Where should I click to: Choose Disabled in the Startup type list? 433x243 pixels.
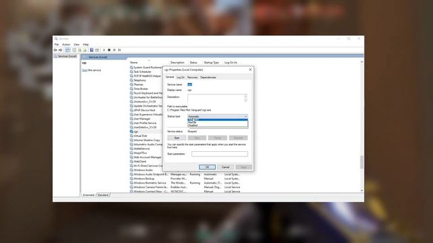(218, 126)
